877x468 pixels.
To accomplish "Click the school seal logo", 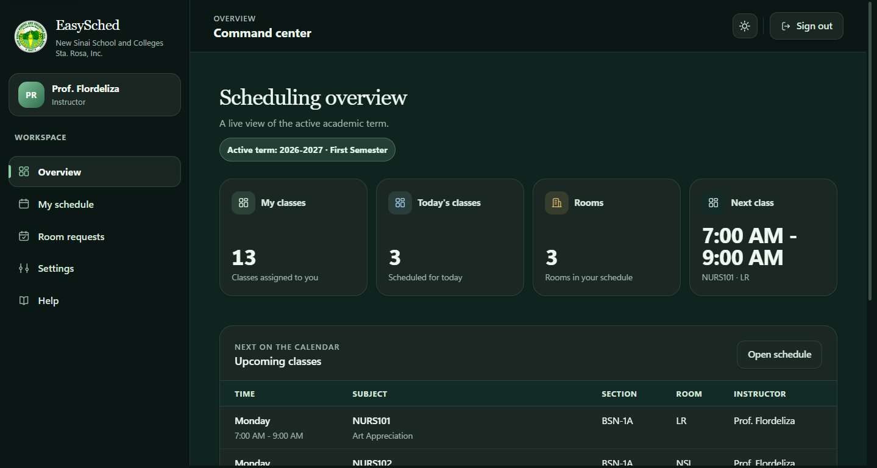I will coord(30,37).
